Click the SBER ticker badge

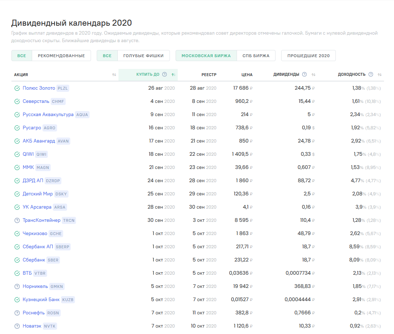click(x=53, y=260)
